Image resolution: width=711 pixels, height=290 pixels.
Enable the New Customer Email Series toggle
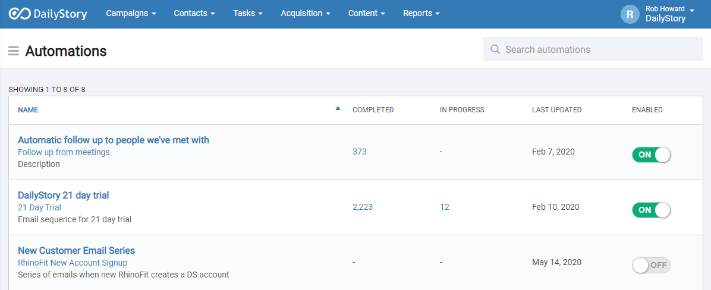pyautogui.click(x=651, y=265)
